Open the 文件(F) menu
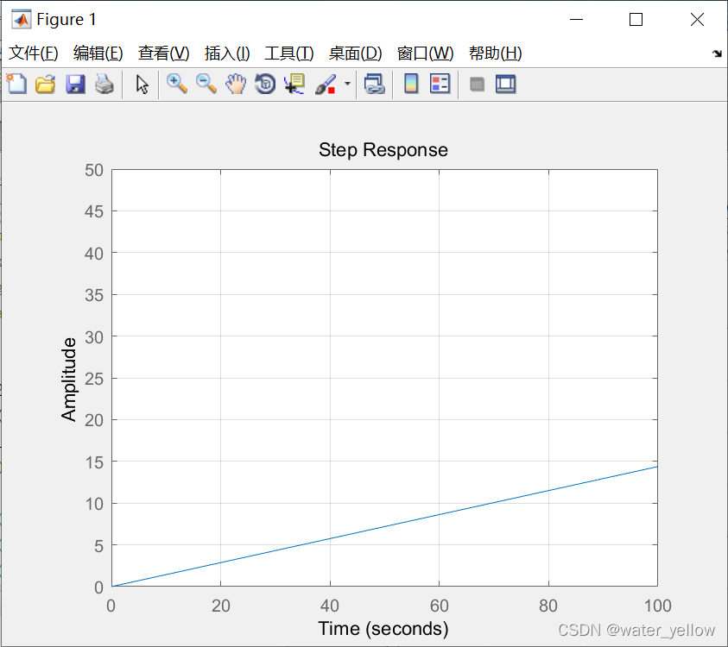The width and height of the screenshot is (728, 647). click(x=34, y=53)
